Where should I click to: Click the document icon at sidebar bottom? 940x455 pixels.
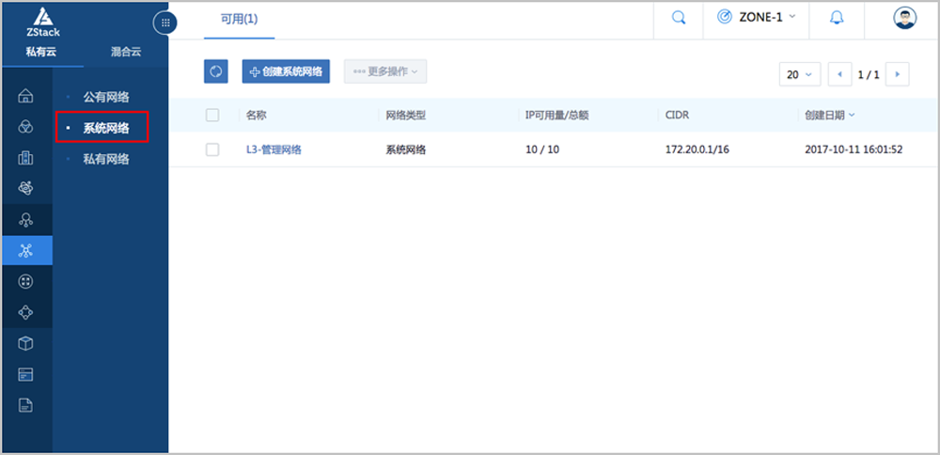click(x=26, y=405)
